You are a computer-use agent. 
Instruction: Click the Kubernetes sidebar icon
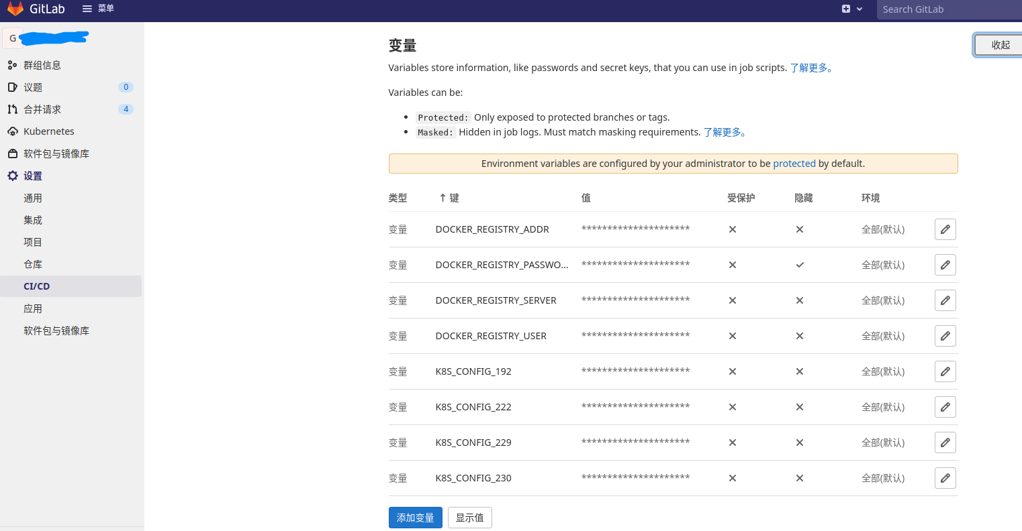12,131
